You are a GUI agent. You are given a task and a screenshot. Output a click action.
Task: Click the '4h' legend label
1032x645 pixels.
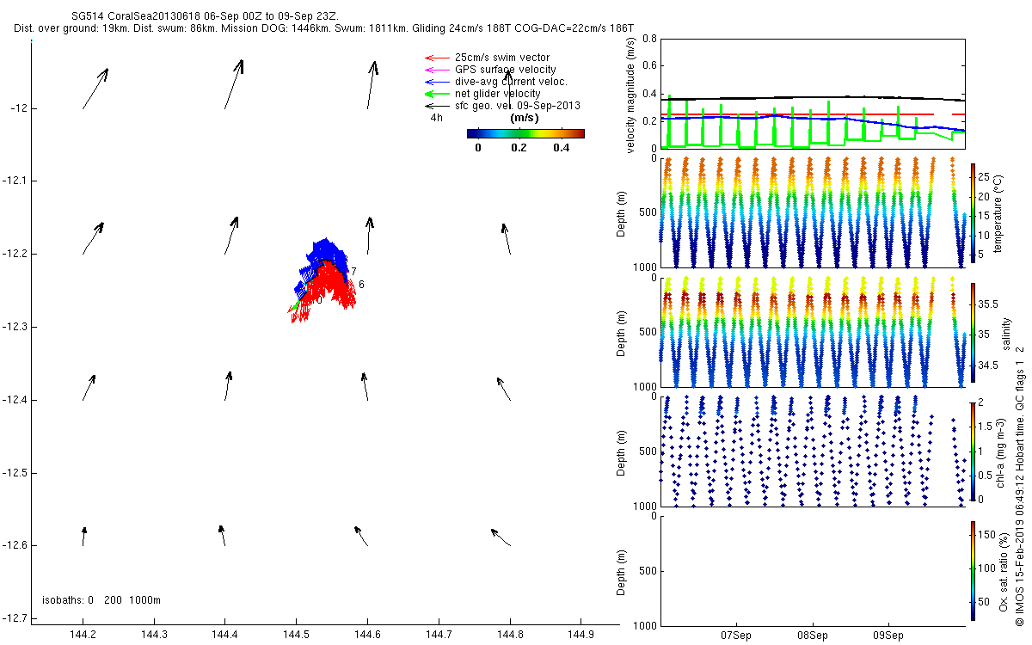pyautogui.click(x=437, y=118)
